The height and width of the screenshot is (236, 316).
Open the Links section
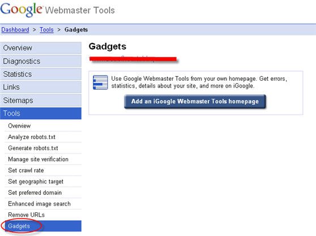tap(41, 87)
